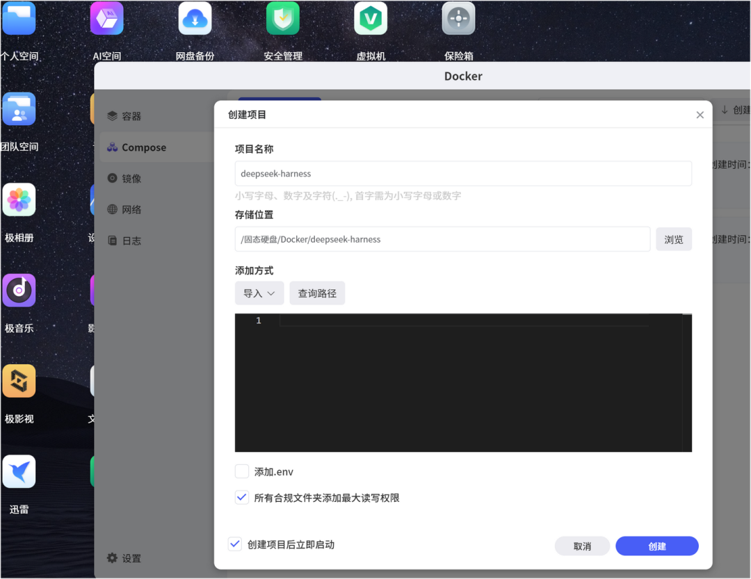Click the 网络 globe icon in sidebar
This screenshot has width=751, height=579.
click(x=112, y=209)
